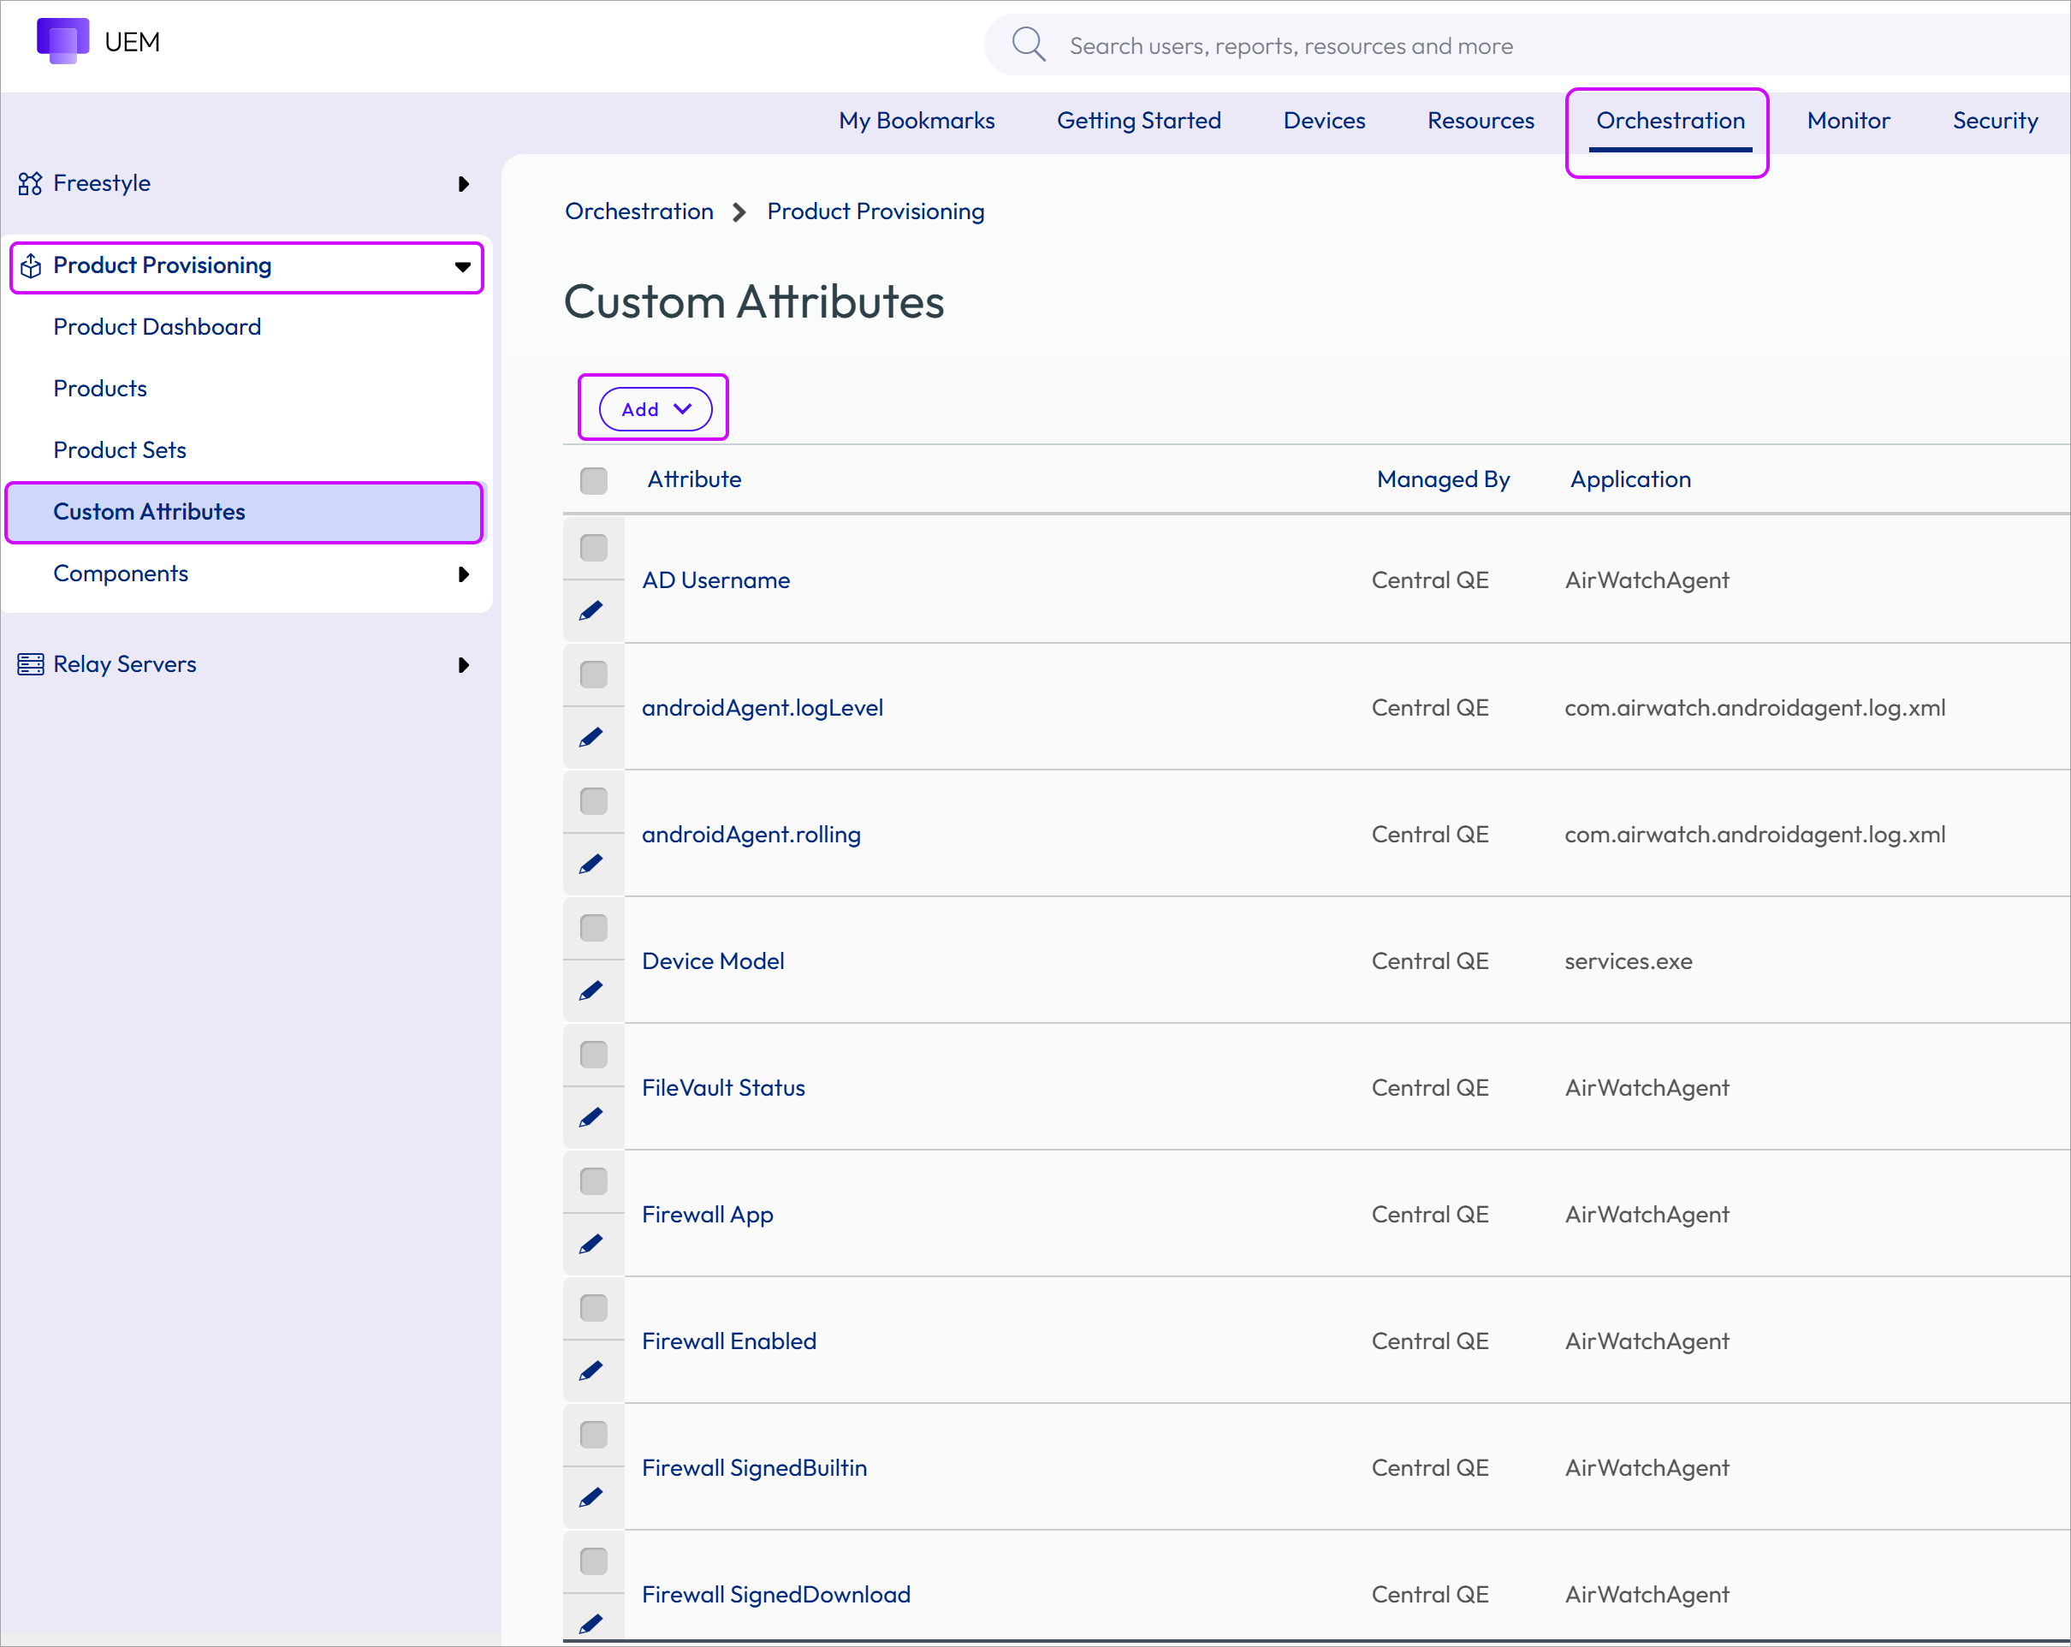Edit Device Model with pencil icon
The height and width of the screenshot is (1647, 2071).
(x=591, y=990)
